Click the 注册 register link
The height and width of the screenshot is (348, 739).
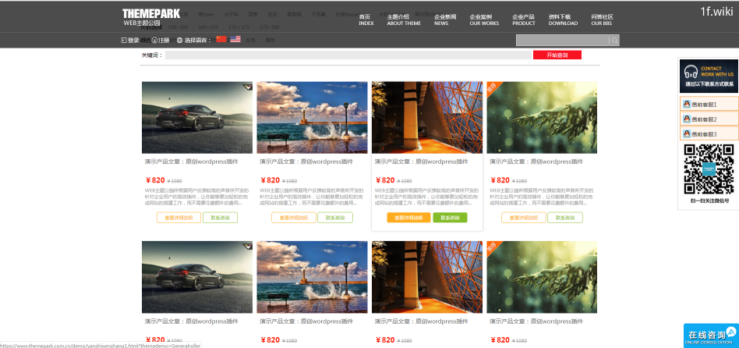click(x=160, y=40)
